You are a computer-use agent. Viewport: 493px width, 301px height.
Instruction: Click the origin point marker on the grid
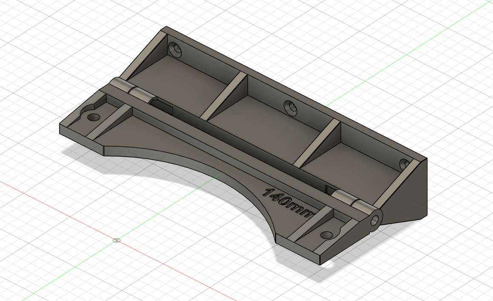point(116,240)
